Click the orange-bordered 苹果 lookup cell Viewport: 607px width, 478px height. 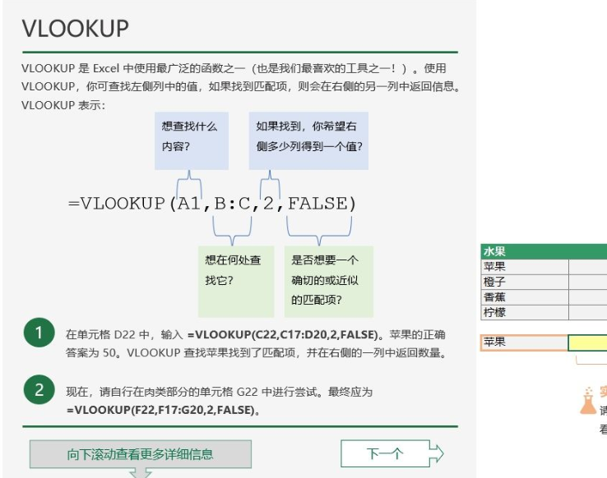[x=524, y=342]
